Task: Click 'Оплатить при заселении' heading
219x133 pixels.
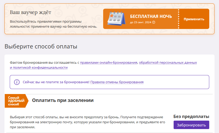Action: click(63, 100)
